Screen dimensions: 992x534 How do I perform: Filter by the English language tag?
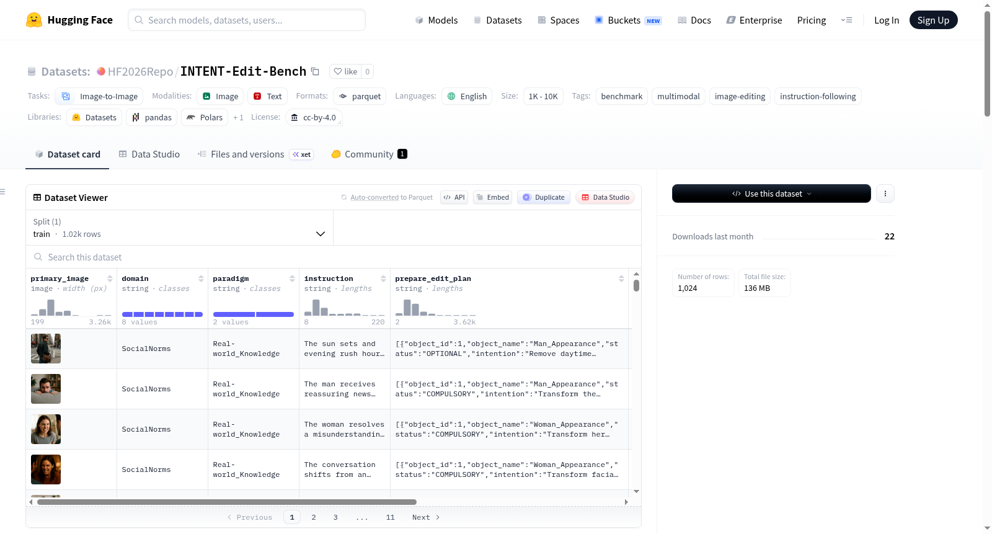467,96
